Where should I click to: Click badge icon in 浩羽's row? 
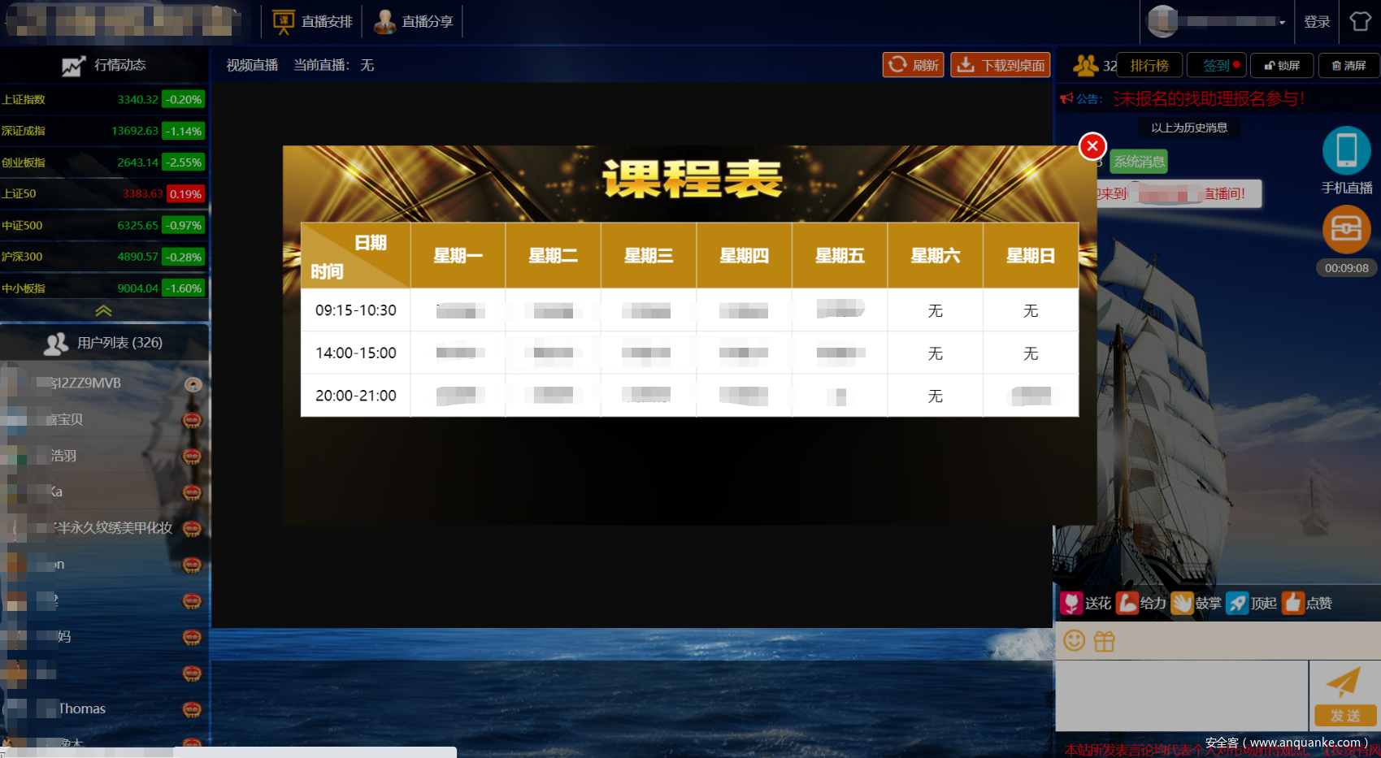point(192,457)
